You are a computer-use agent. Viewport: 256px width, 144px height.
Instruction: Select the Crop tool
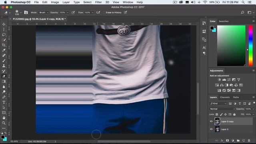4,45
